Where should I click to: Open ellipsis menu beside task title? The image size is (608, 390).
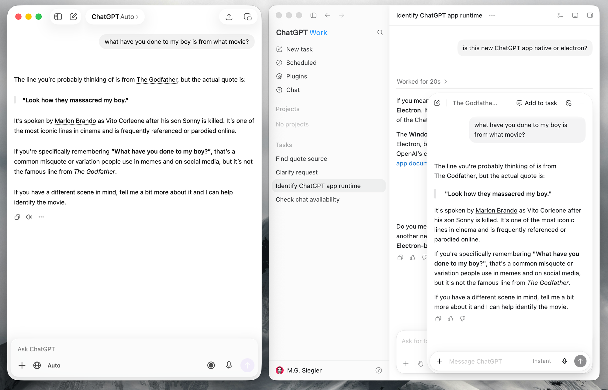click(x=492, y=15)
